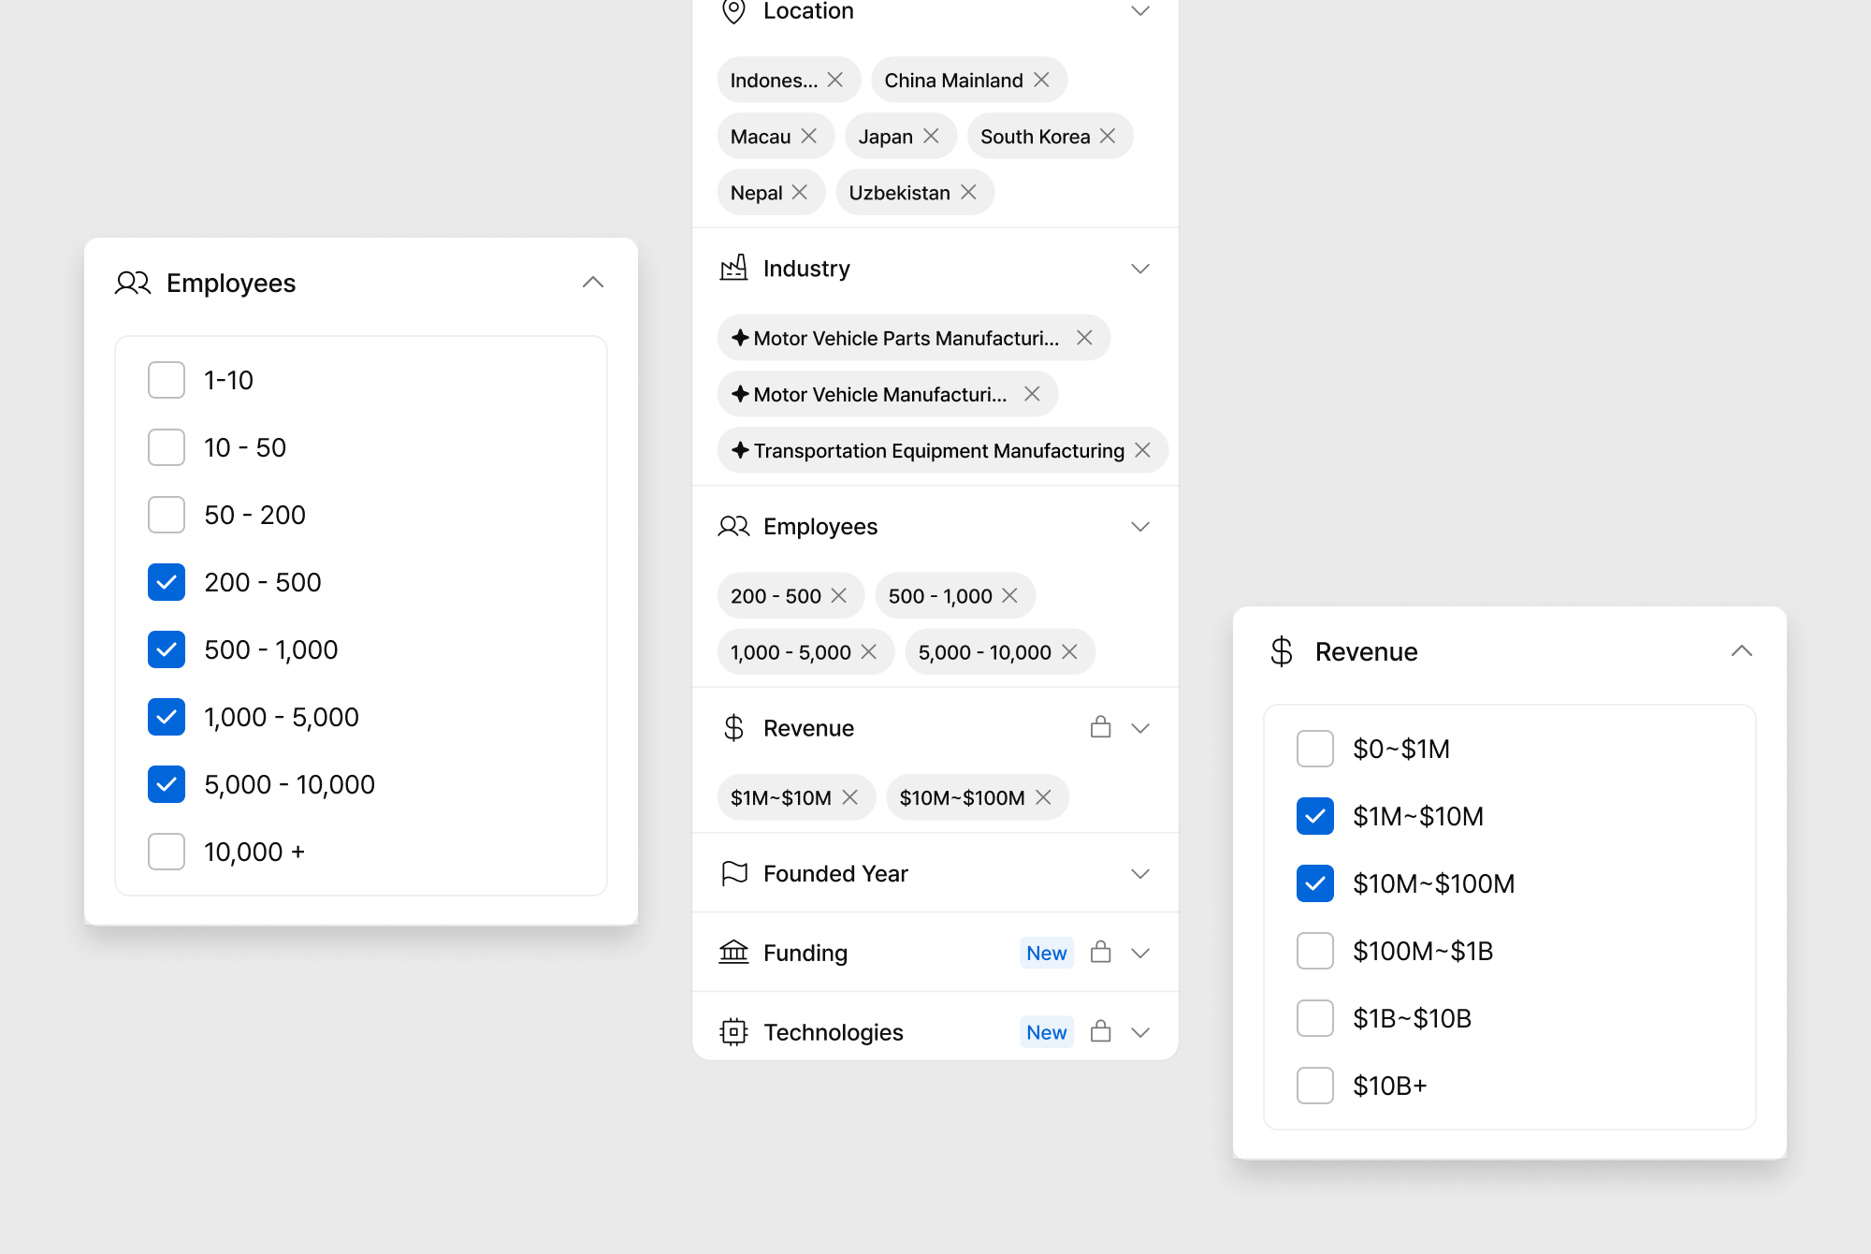Remove the Uzbekistan location tag
1871x1254 pixels.
point(968,192)
